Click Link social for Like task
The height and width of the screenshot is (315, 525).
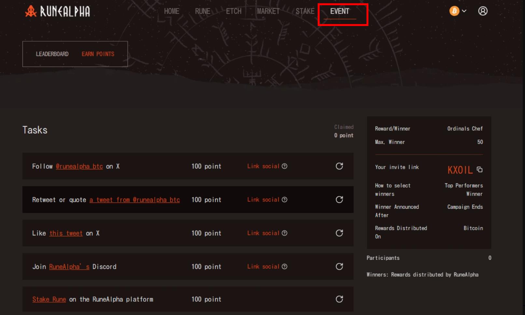(x=263, y=233)
